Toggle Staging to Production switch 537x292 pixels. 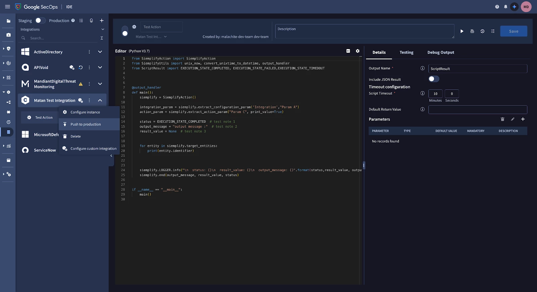40,20
